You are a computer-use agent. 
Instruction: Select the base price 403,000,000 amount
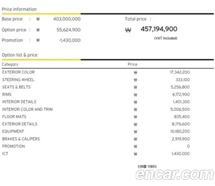tap(67, 19)
